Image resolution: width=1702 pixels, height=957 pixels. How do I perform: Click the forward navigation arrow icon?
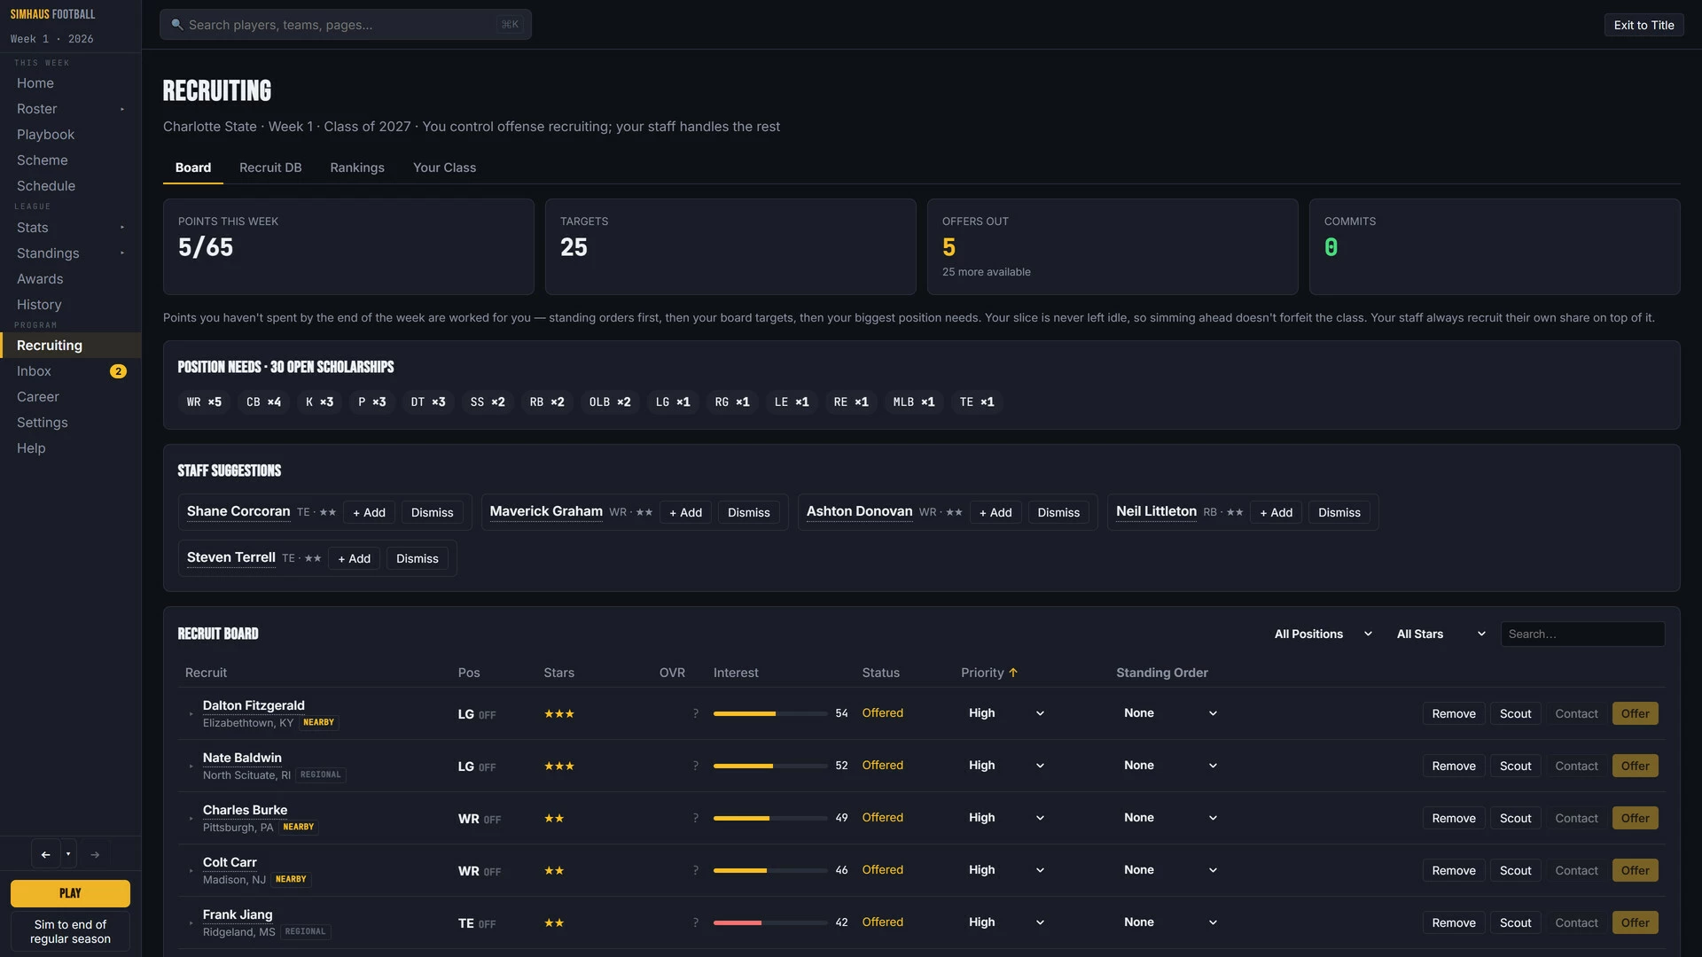point(95,854)
